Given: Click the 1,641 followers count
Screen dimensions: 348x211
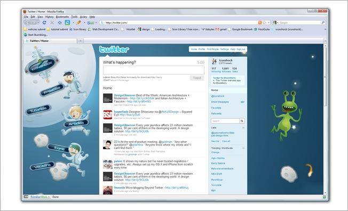Looking at the screenshot, I should coord(225,69).
